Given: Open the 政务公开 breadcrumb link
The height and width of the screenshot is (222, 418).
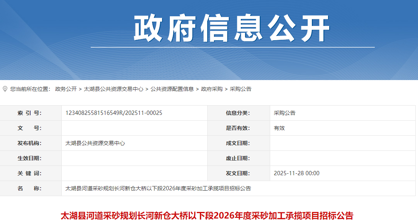Looking at the screenshot, I should [66, 89].
